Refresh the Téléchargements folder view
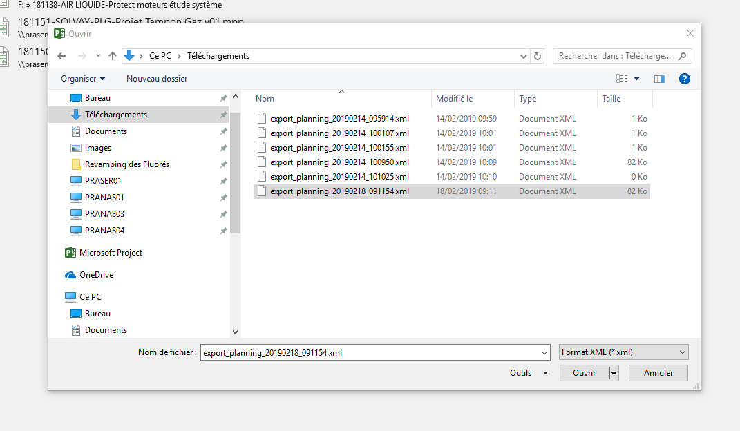740x431 pixels. [x=538, y=56]
